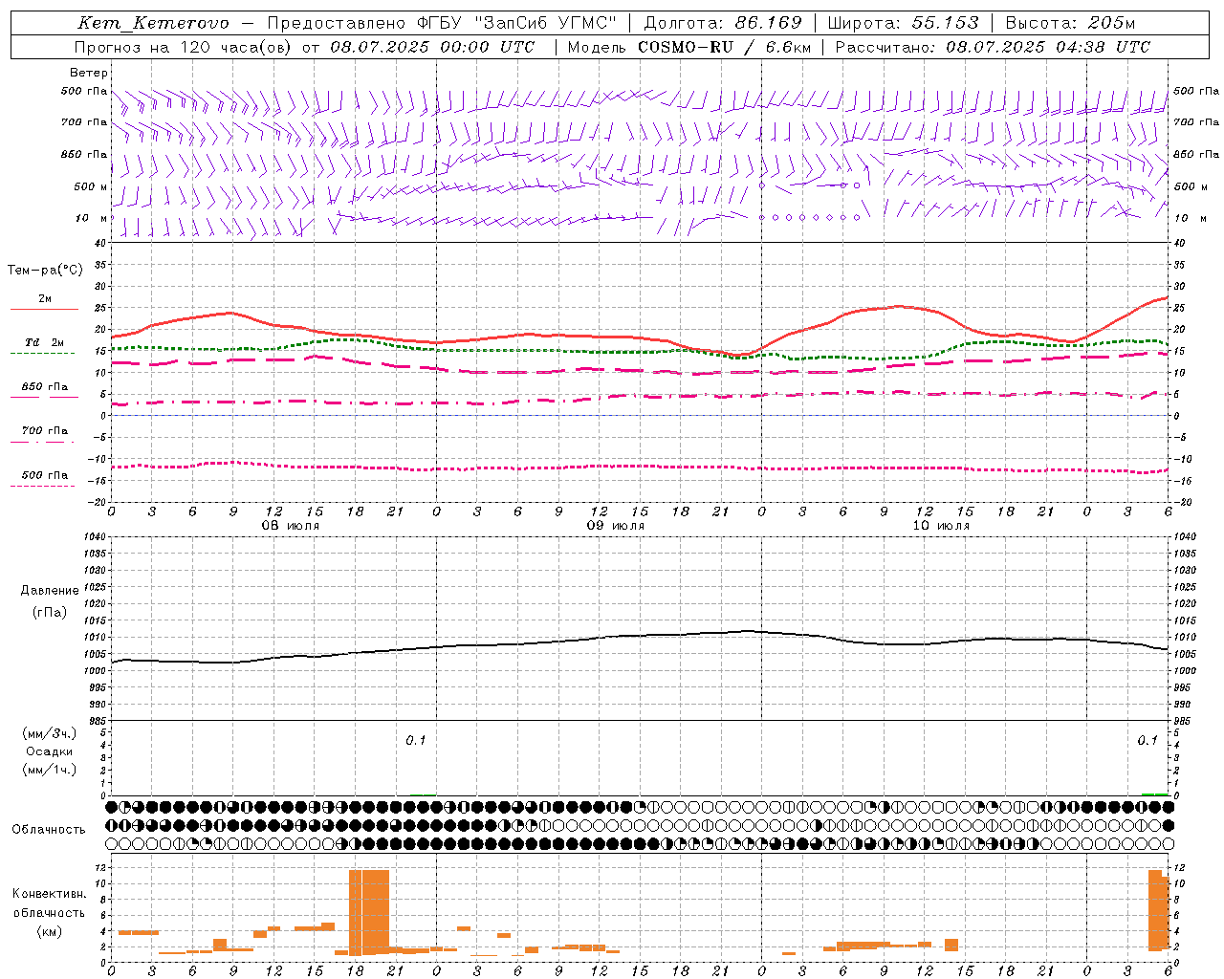Click the 09 июля date label
Viewport: 1224px width, 979px height.
[x=615, y=526]
